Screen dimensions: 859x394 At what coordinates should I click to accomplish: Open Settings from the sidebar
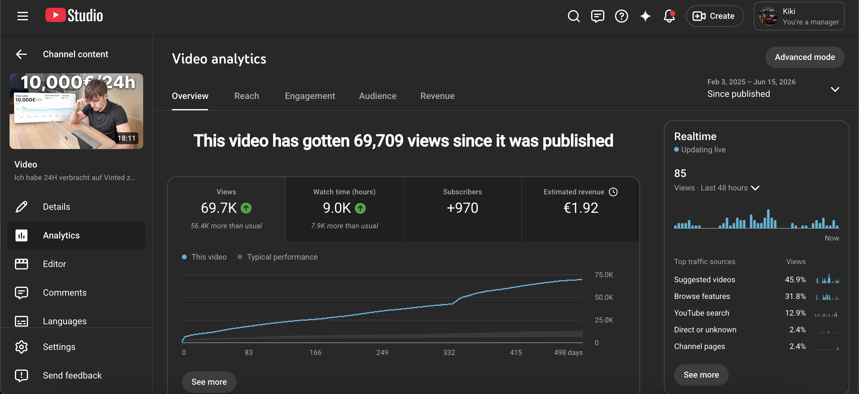point(76,347)
